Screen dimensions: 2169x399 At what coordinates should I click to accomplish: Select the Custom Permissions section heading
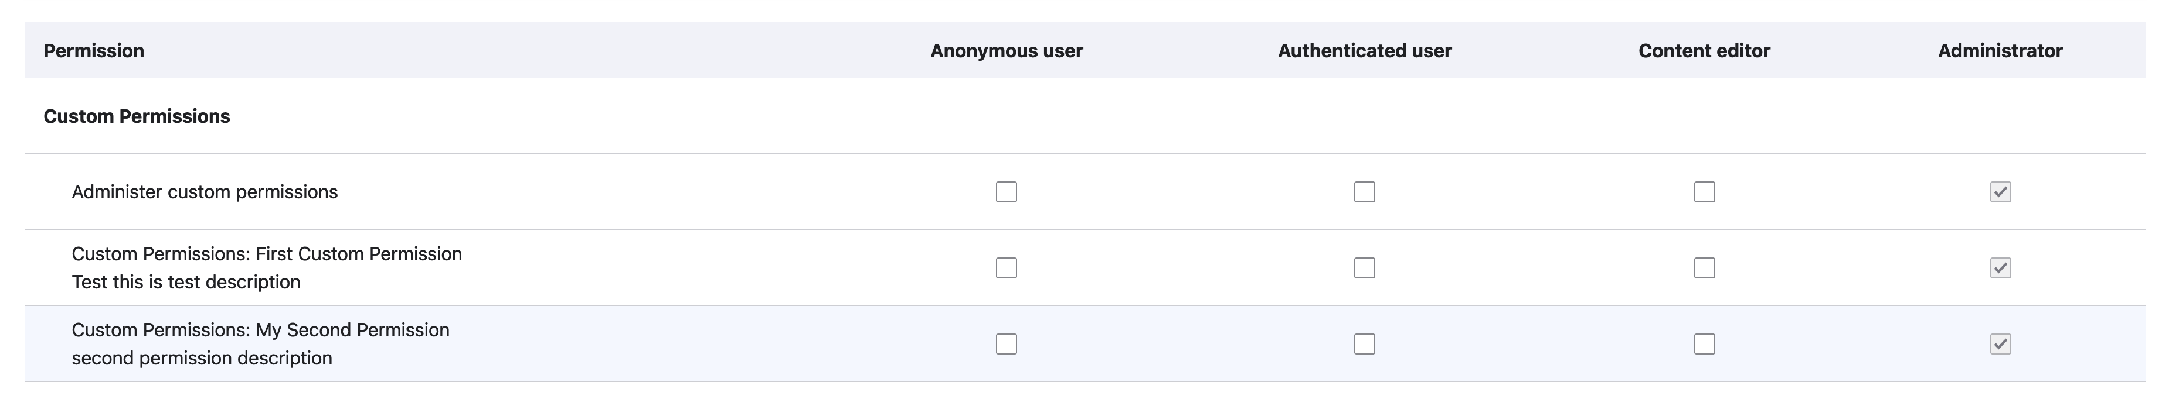coord(137,116)
